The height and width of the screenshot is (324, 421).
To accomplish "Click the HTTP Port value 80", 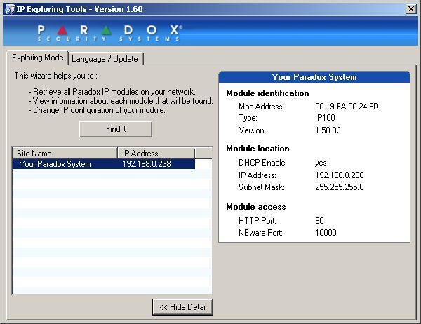I will click(x=321, y=221).
